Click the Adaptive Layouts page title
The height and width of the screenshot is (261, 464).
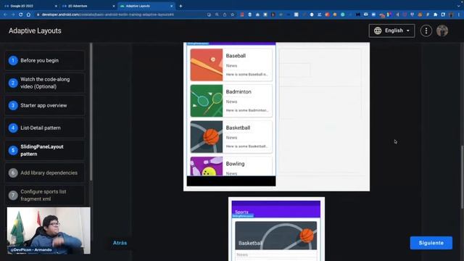[35, 30]
